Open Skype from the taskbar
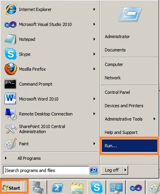 coord(97,187)
